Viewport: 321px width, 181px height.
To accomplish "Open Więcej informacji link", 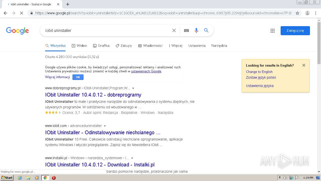I will [x=57, y=77].
